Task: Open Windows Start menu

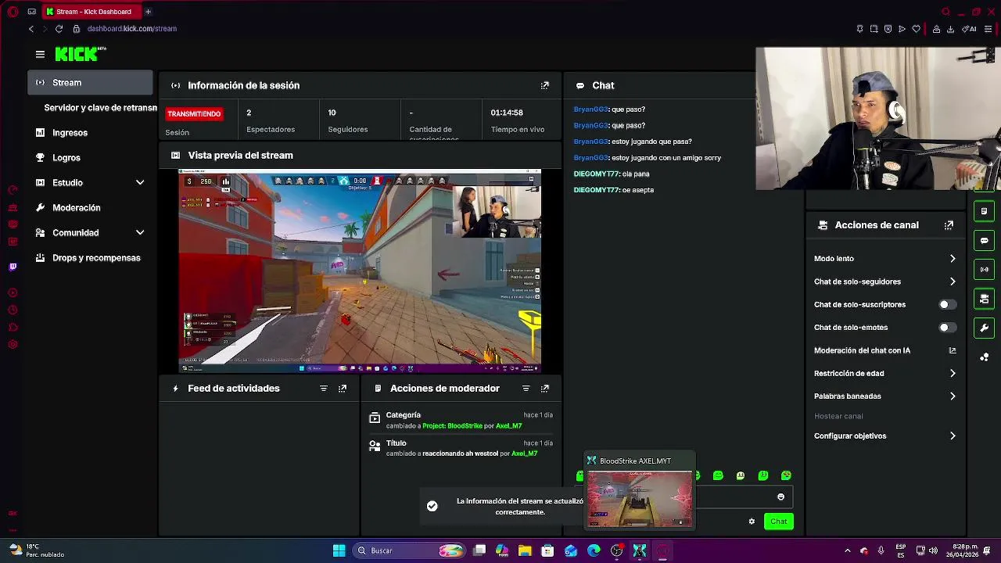Action: tap(339, 551)
